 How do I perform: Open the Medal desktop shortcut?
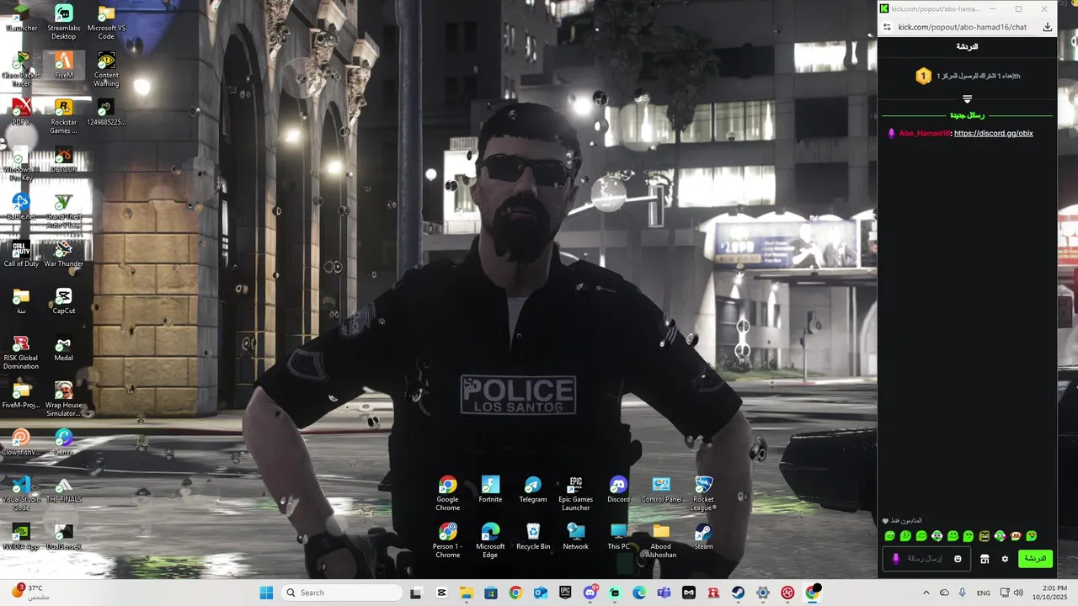point(63,348)
